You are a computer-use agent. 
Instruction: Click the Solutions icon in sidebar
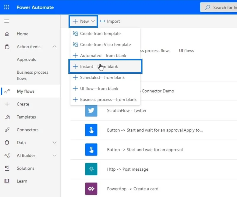pos(7,168)
